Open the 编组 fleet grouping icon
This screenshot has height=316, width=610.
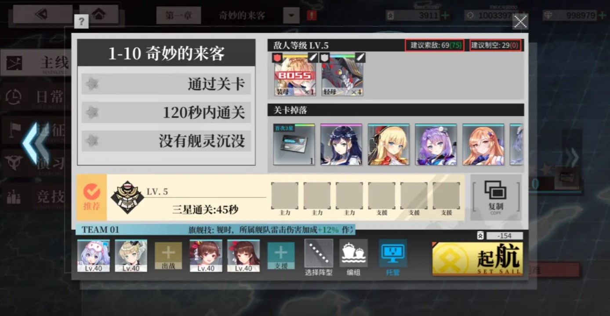click(353, 253)
